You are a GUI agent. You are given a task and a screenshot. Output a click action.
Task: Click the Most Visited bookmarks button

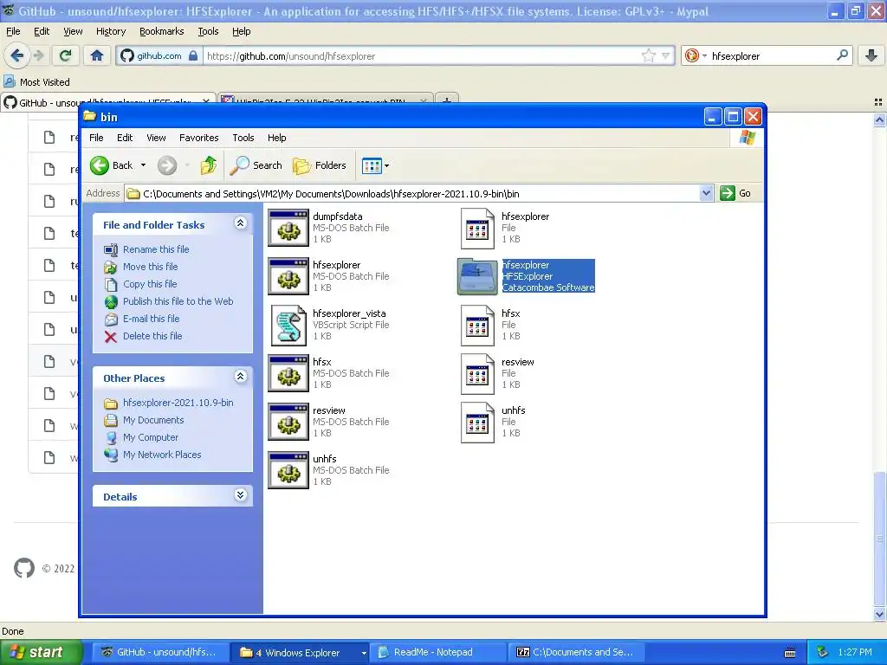point(36,82)
